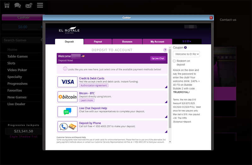This screenshot has width=252, height=165.
Task: Open Table Games category
Action: pyautogui.click(x=18, y=56)
